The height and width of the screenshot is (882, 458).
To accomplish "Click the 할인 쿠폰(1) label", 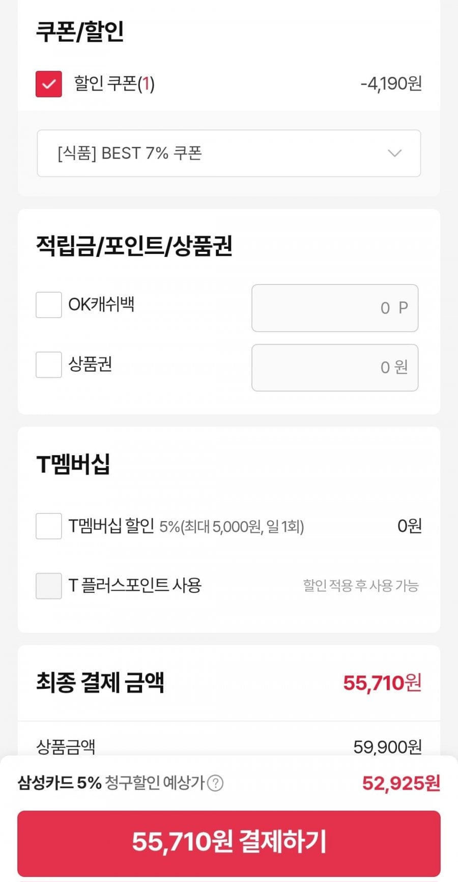I will click(x=114, y=84).
